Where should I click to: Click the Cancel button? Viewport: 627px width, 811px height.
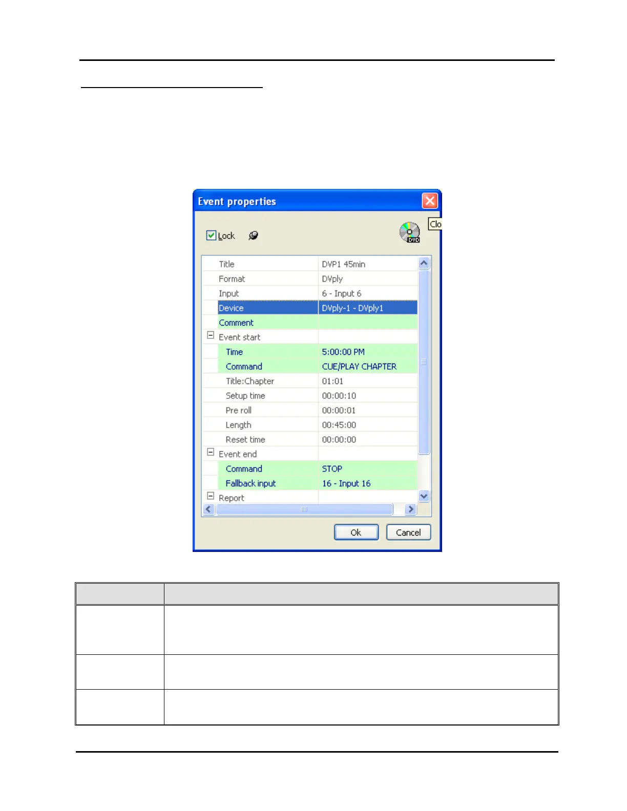[x=408, y=532]
